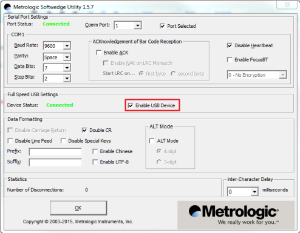The width and height of the screenshot is (300, 233).
Task: Select the second byte radio button
Action: (173, 74)
